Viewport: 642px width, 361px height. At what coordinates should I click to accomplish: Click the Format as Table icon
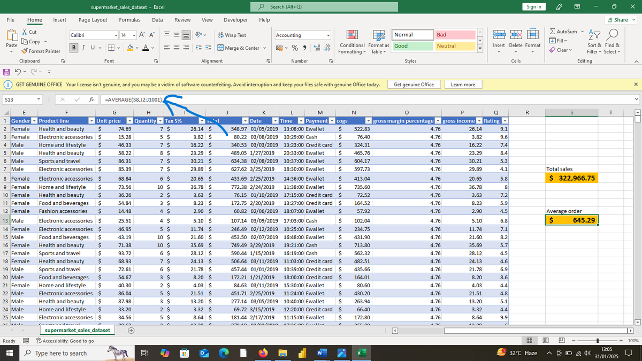click(378, 35)
